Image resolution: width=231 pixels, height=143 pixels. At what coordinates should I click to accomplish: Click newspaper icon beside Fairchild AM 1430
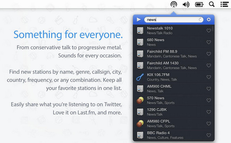tap(140, 65)
